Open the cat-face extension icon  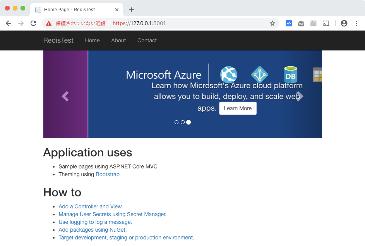pos(301,24)
